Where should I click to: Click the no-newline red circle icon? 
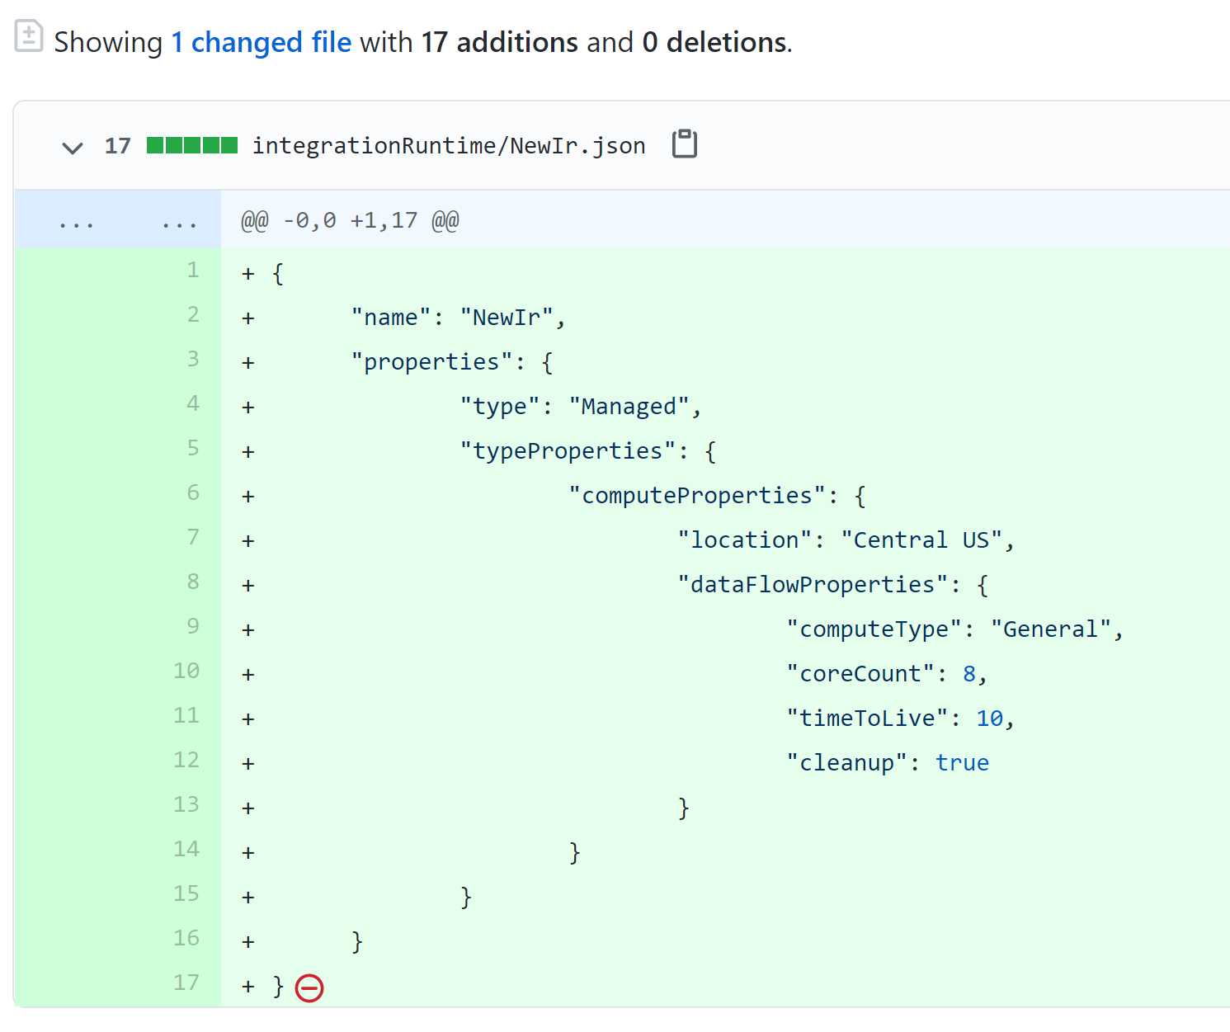pyautogui.click(x=309, y=987)
